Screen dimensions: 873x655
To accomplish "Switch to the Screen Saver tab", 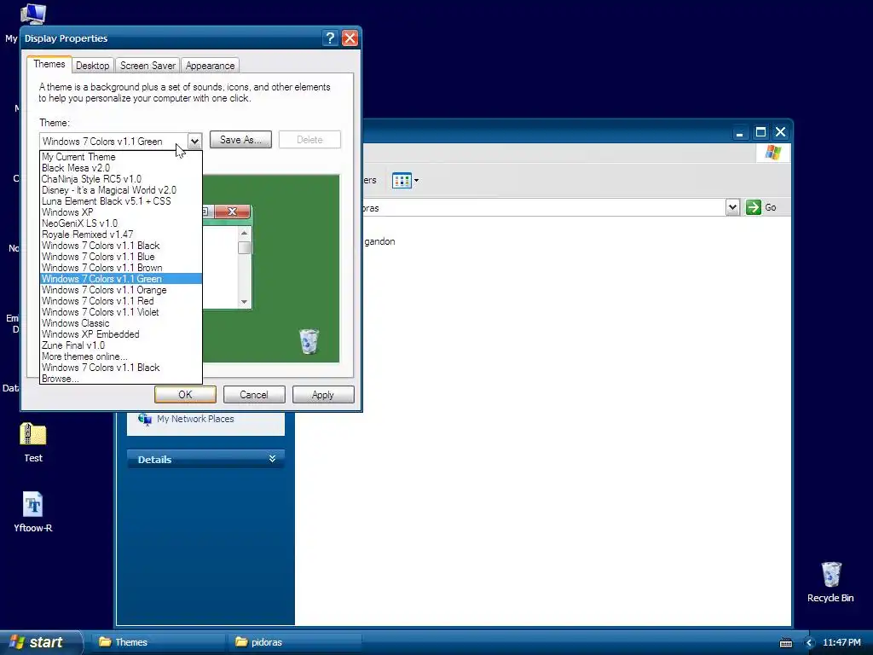I will tap(147, 65).
